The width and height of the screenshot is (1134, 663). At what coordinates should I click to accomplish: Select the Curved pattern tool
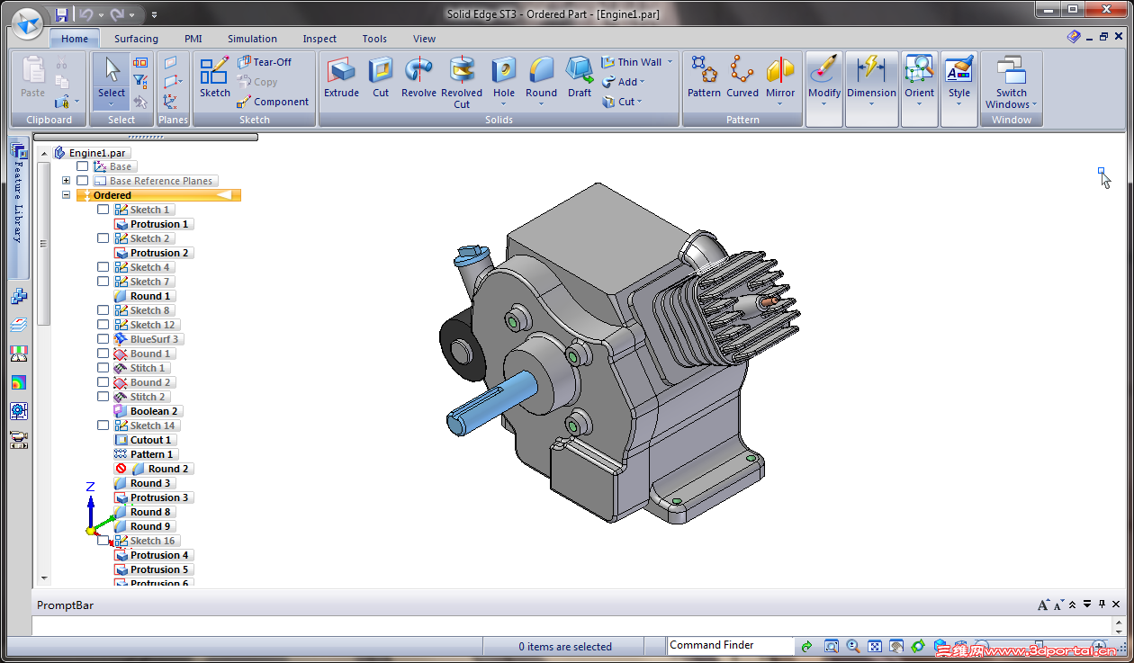coord(742,78)
